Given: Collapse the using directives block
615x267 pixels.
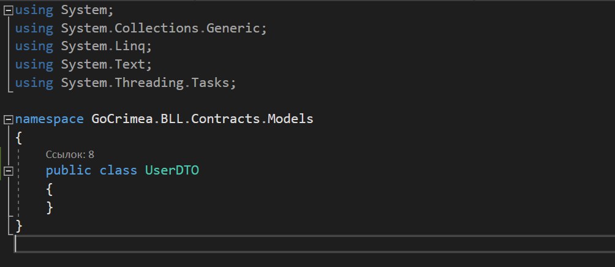Looking at the screenshot, I should click(8, 11).
